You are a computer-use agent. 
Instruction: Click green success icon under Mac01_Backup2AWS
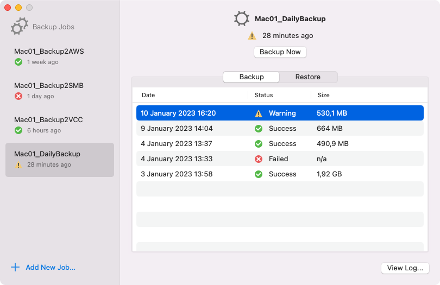18,62
